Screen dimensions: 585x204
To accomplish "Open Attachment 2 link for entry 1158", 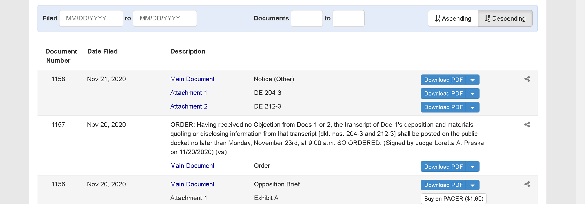I will [x=189, y=106].
